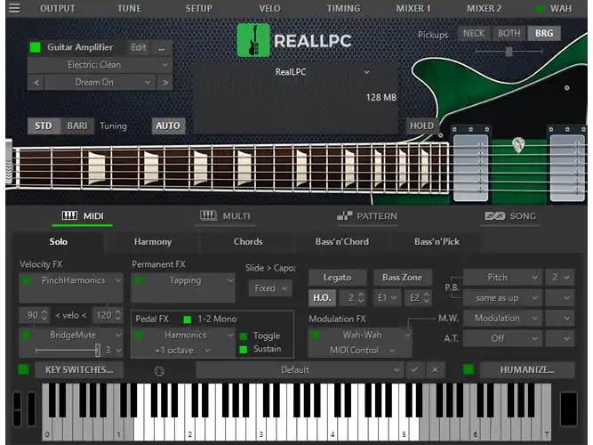Switch to the Bass'n'Chord tab
Viewport: 593px width, 445px height.
pos(342,241)
